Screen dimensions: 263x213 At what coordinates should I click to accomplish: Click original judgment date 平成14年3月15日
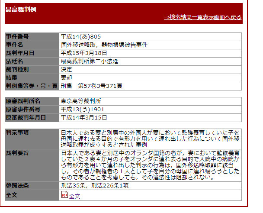click(83, 117)
